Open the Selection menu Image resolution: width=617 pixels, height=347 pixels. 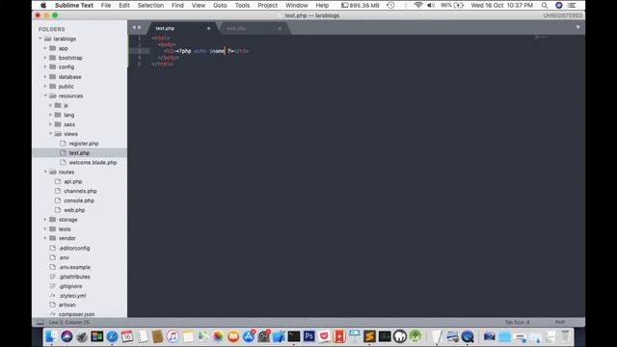click(150, 5)
